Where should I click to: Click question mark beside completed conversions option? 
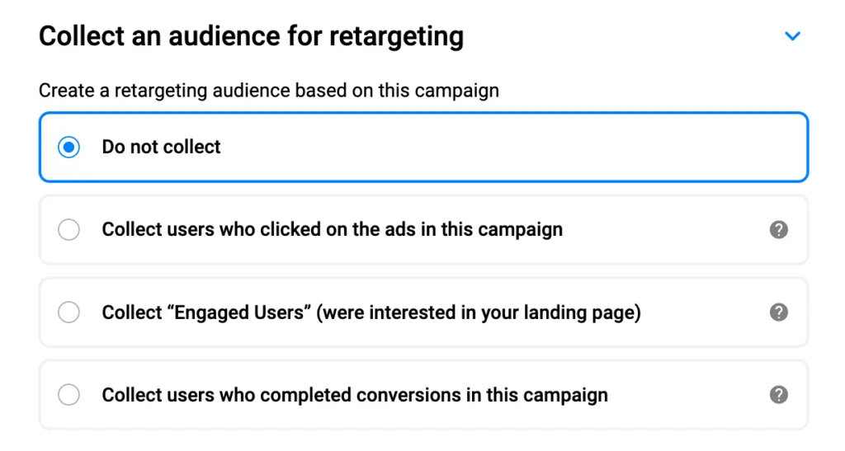778,395
